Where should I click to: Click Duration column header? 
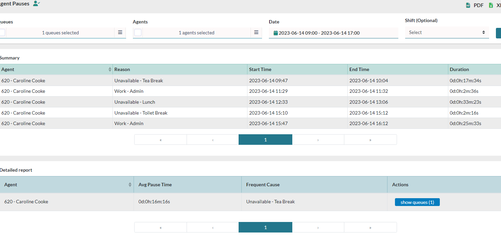[x=474, y=69]
